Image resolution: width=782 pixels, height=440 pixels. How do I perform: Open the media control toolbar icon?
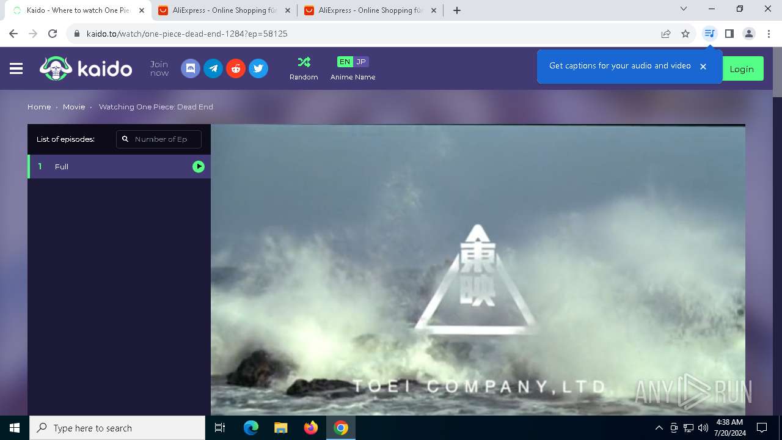[x=709, y=34]
